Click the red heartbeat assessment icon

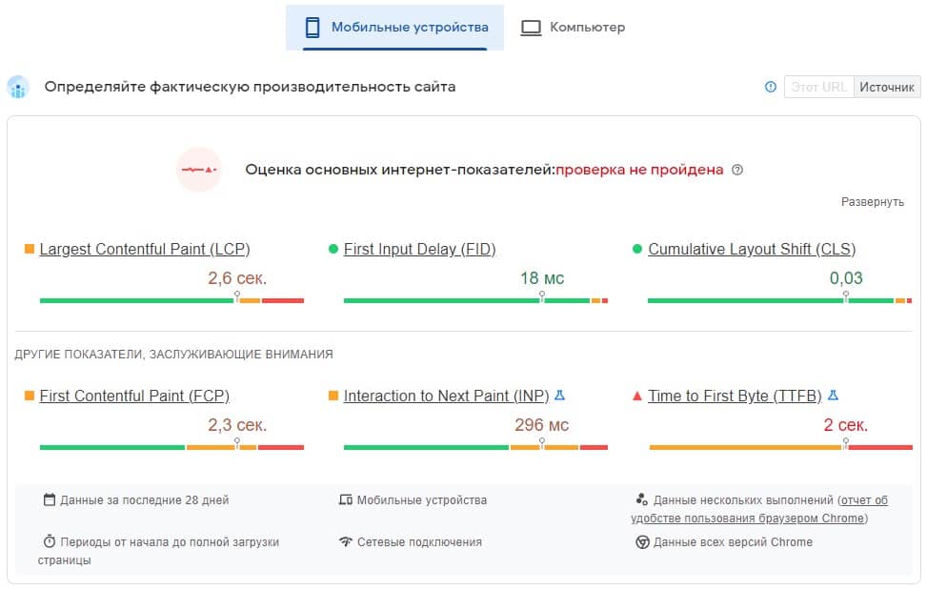click(x=199, y=170)
